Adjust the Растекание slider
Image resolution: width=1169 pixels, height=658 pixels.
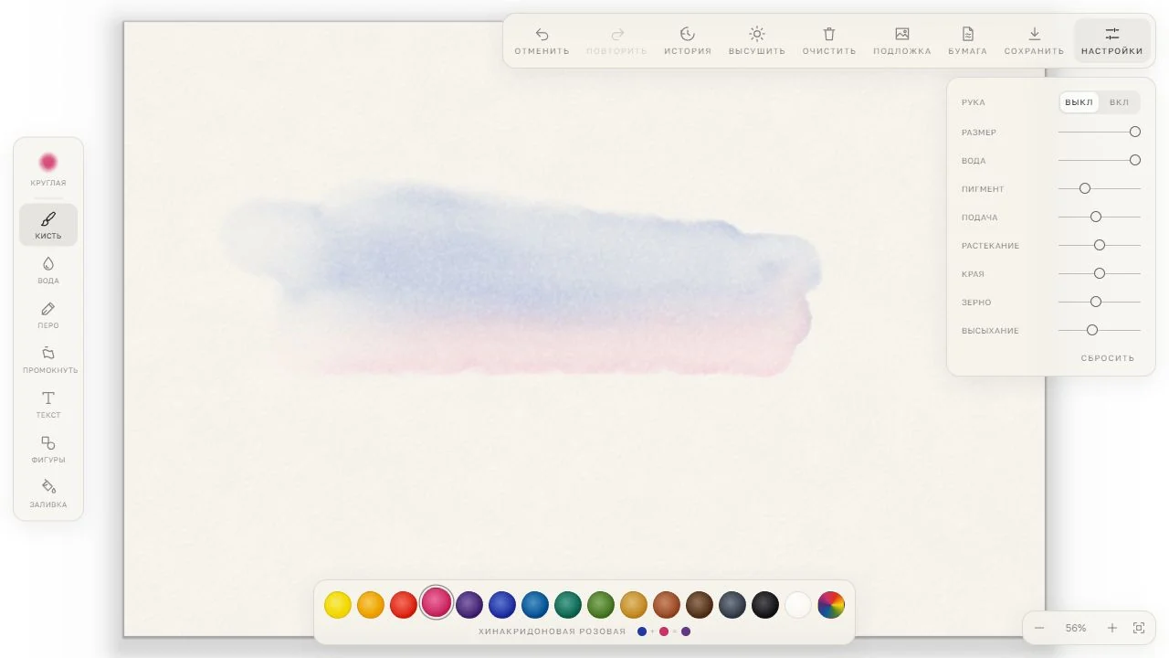click(1100, 245)
